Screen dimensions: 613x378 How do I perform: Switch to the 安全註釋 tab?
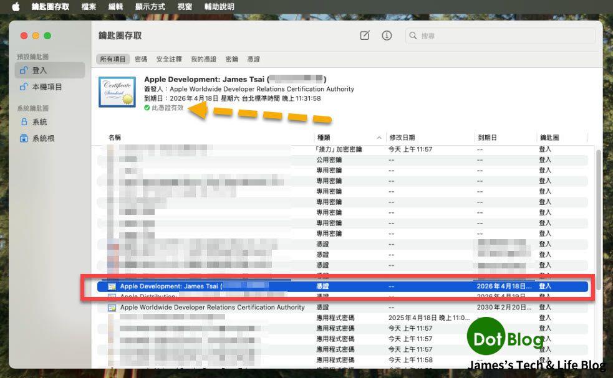coord(169,59)
